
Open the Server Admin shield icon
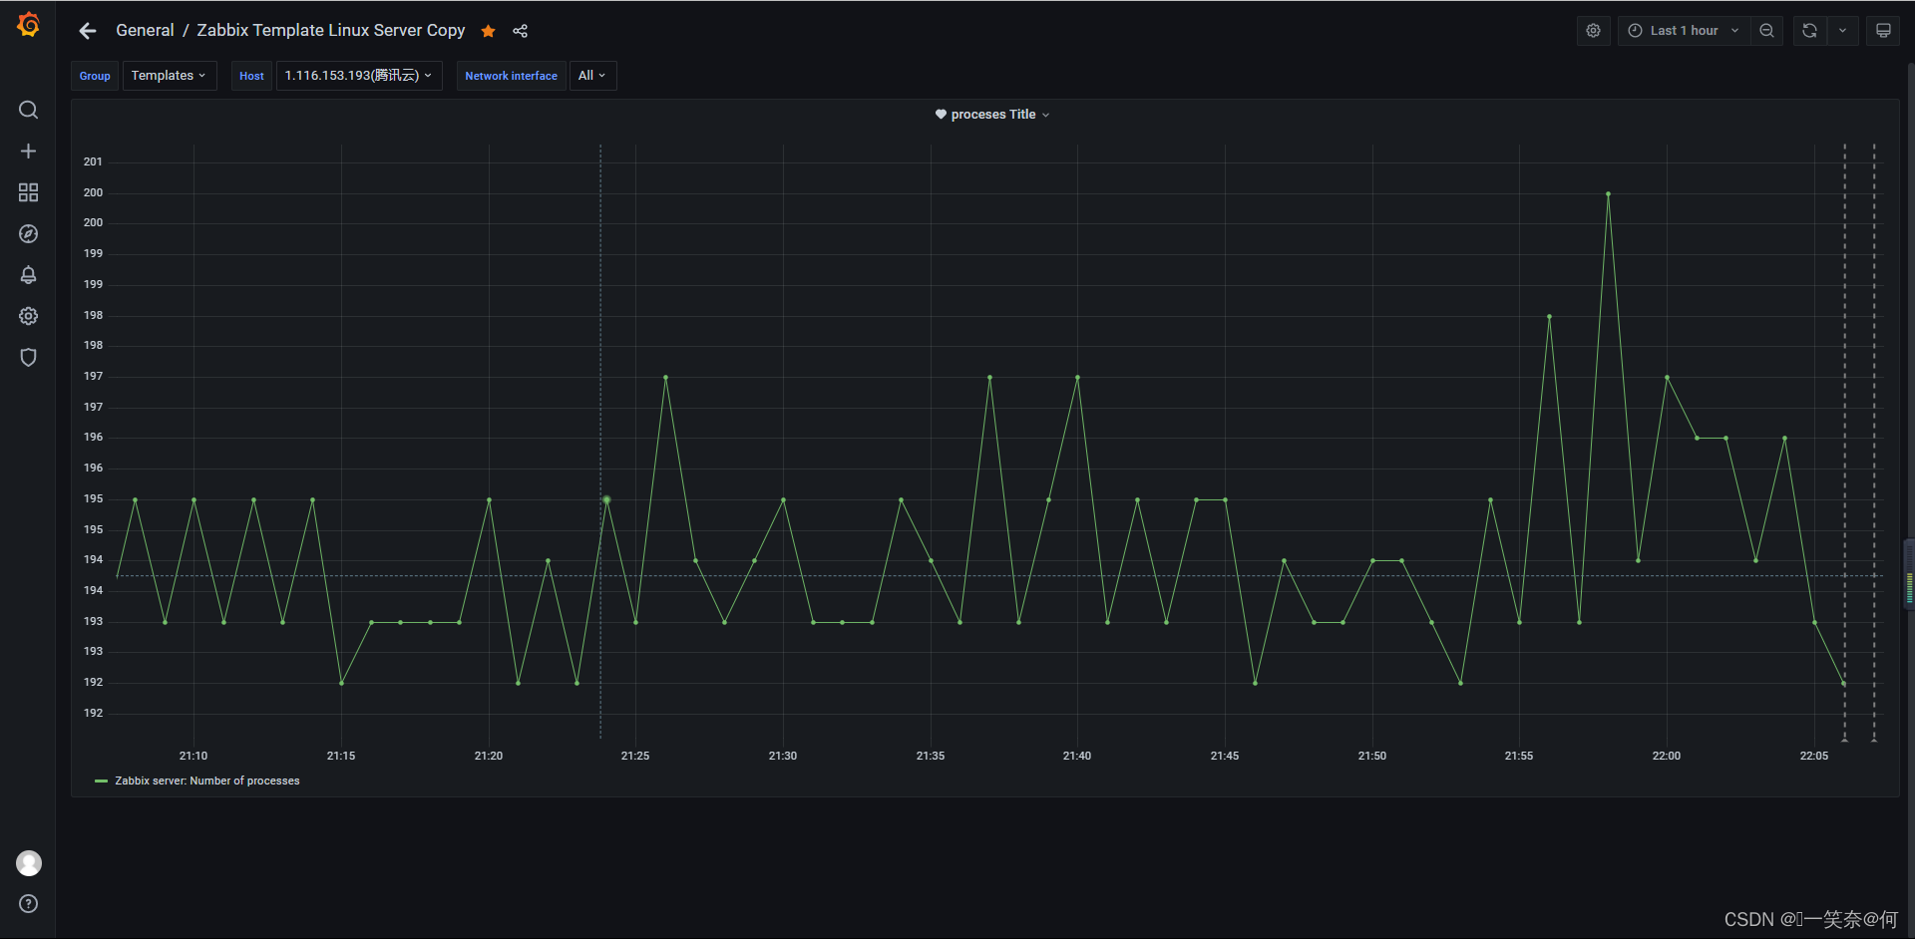(28, 357)
